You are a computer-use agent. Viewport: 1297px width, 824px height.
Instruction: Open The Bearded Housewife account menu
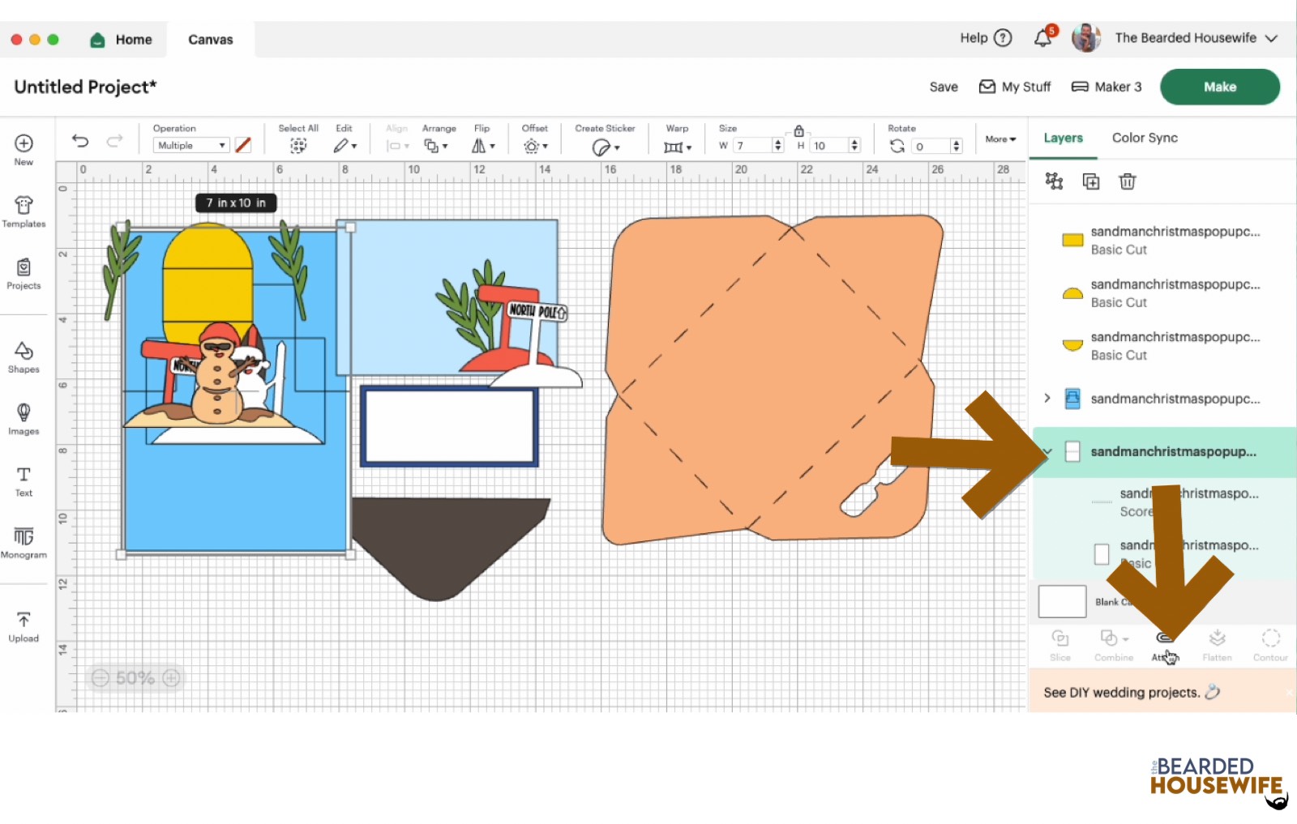[x=1175, y=37]
